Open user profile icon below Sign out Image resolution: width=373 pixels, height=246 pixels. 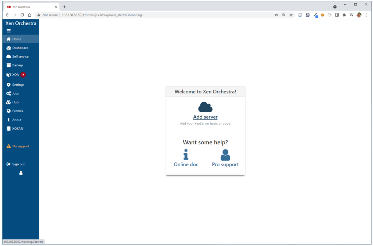coord(21,173)
